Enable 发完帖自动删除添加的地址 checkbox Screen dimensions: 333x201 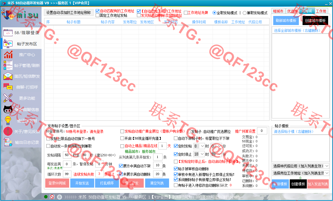[x=139, y=15]
